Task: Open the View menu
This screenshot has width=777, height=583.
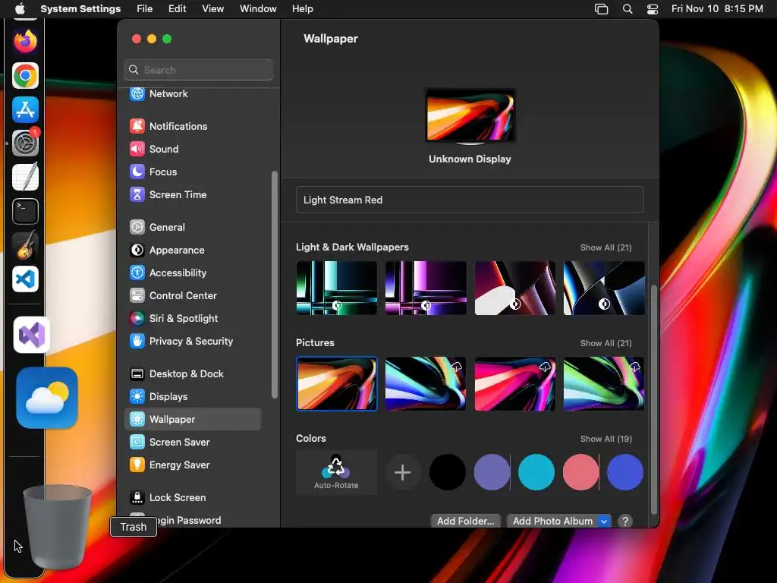Action: (213, 8)
